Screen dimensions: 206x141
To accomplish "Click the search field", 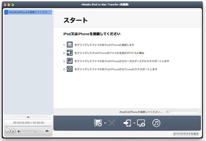I will [182, 112].
